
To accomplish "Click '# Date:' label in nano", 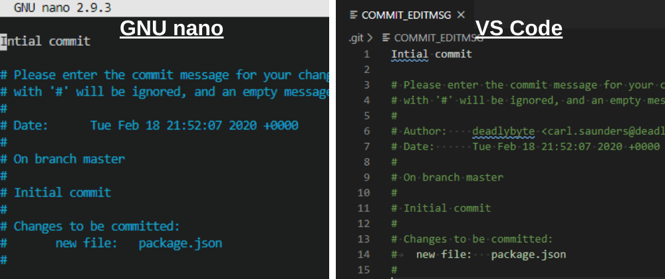I will [x=24, y=126].
